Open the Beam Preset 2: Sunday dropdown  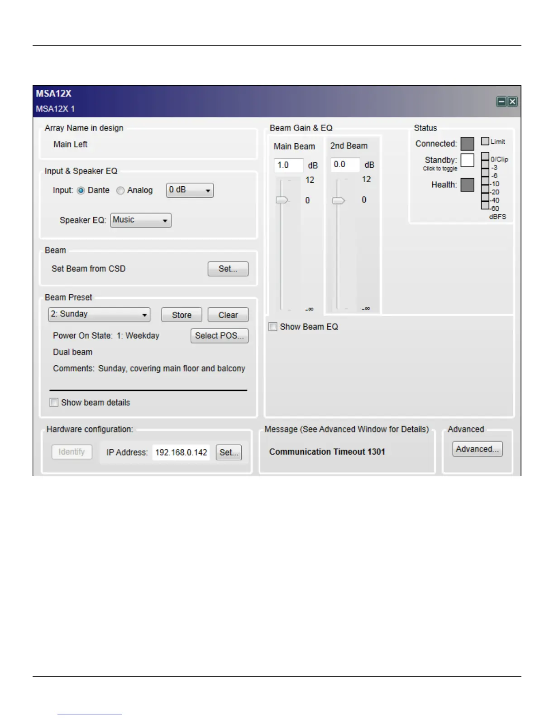(x=99, y=315)
